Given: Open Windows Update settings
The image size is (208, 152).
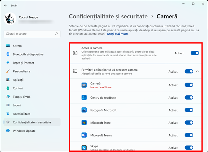Looking at the screenshot, I should click(32, 131).
